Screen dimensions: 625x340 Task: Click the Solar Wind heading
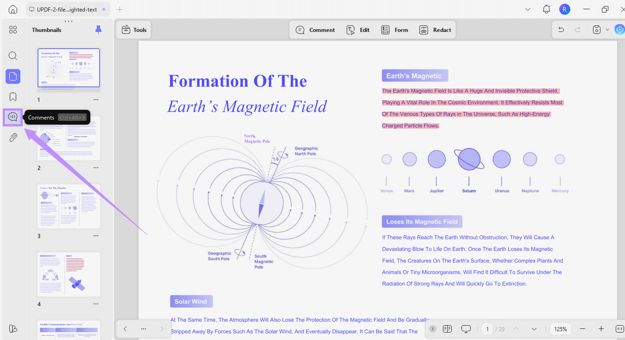191,301
